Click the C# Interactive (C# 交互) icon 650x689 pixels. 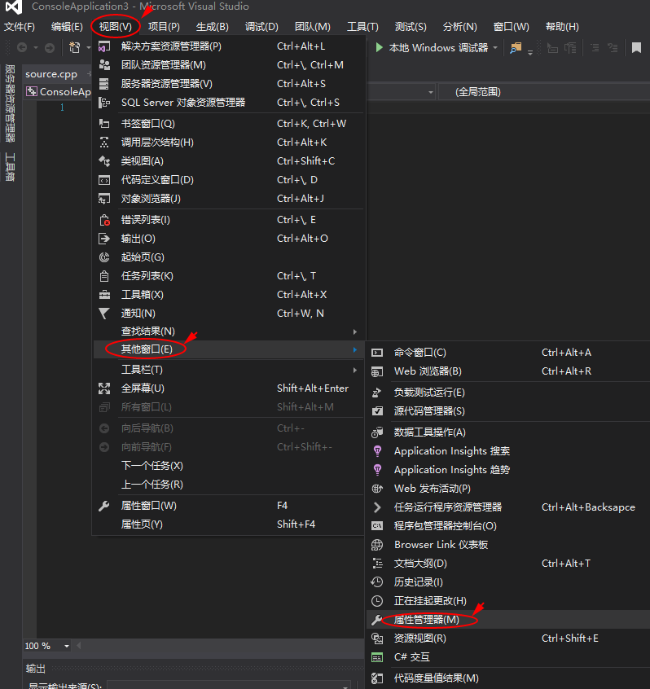[377, 657]
